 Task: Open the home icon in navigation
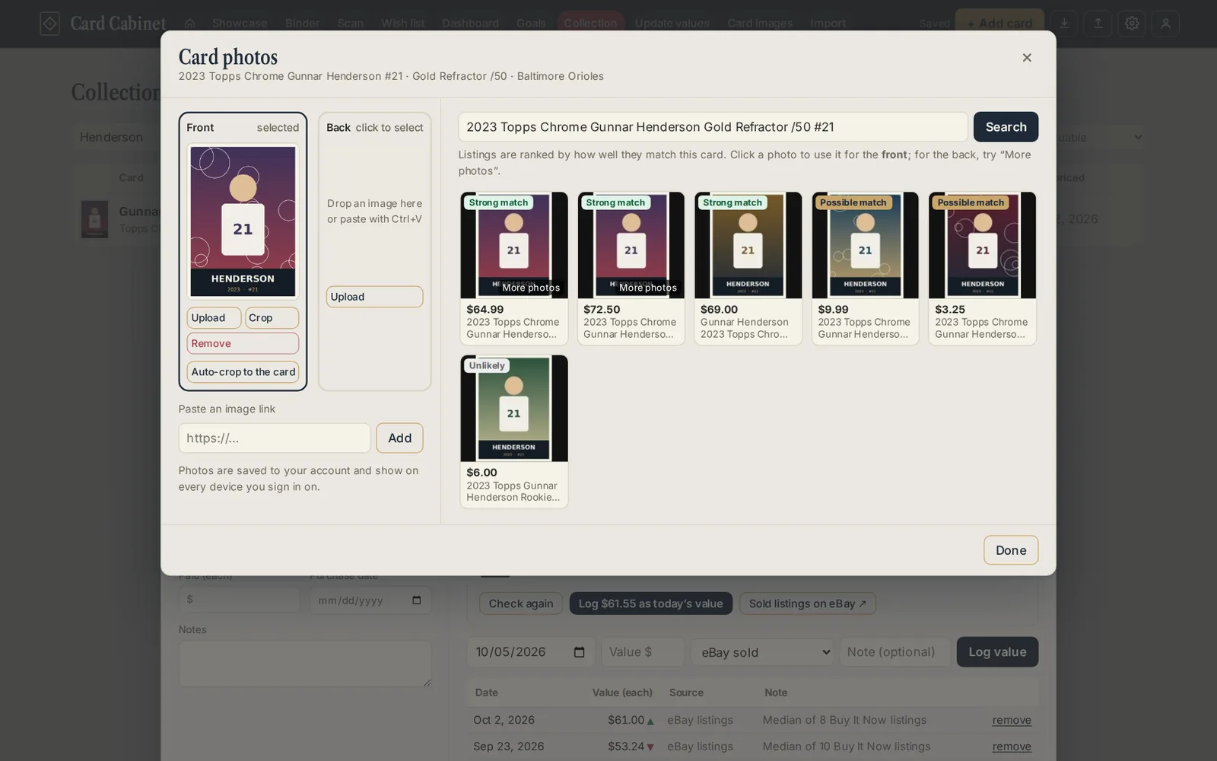coord(189,24)
